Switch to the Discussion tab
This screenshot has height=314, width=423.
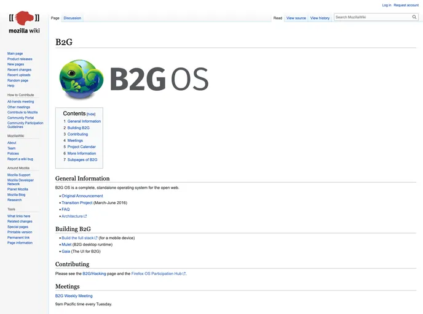[73, 18]
